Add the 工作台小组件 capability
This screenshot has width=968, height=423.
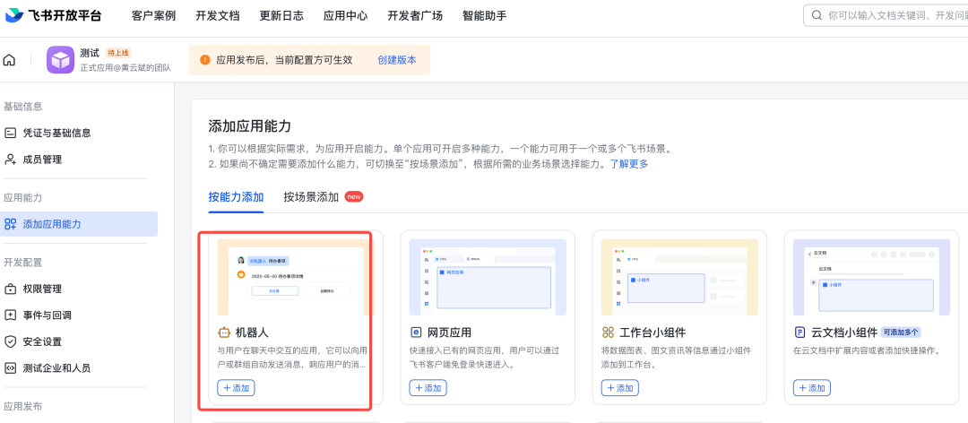tap(620, 388)
